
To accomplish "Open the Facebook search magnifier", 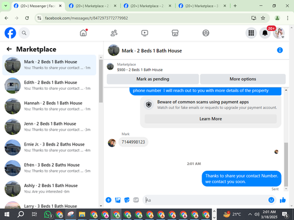I will [24, 33].
